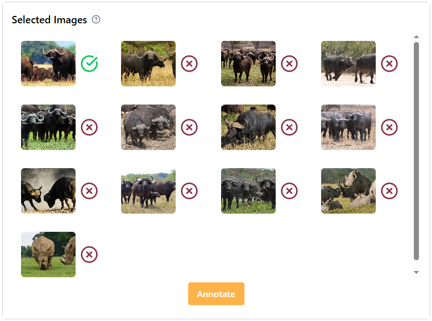This screenshot has height=321, width=432.
Task: Click the help icon beside Selected Images
Action: 96,20
